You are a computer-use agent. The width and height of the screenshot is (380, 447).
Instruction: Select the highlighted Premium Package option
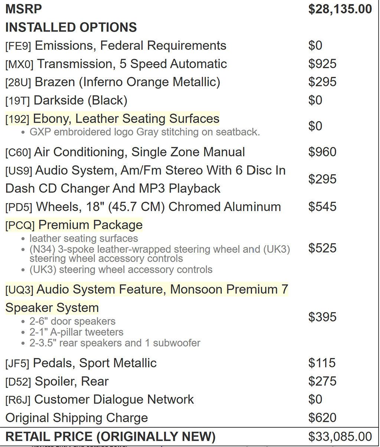74,225
